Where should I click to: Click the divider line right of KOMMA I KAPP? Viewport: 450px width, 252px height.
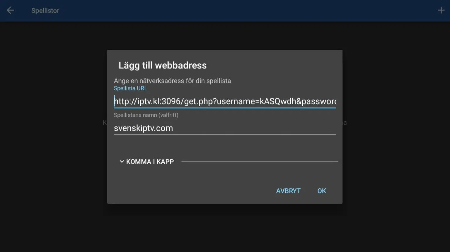tap(260, 161)
